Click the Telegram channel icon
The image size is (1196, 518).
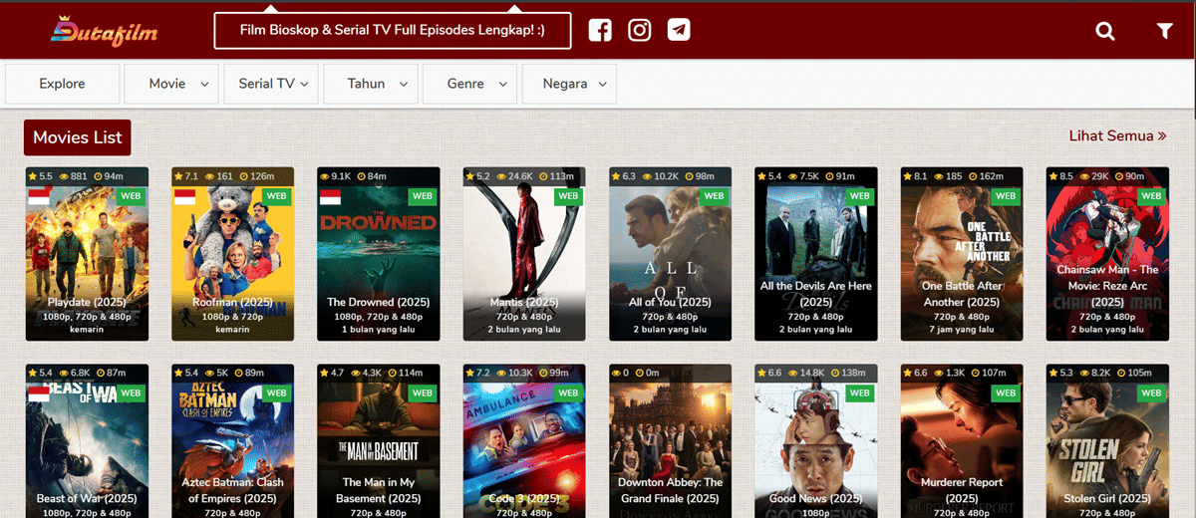click(x=679, y=30)
